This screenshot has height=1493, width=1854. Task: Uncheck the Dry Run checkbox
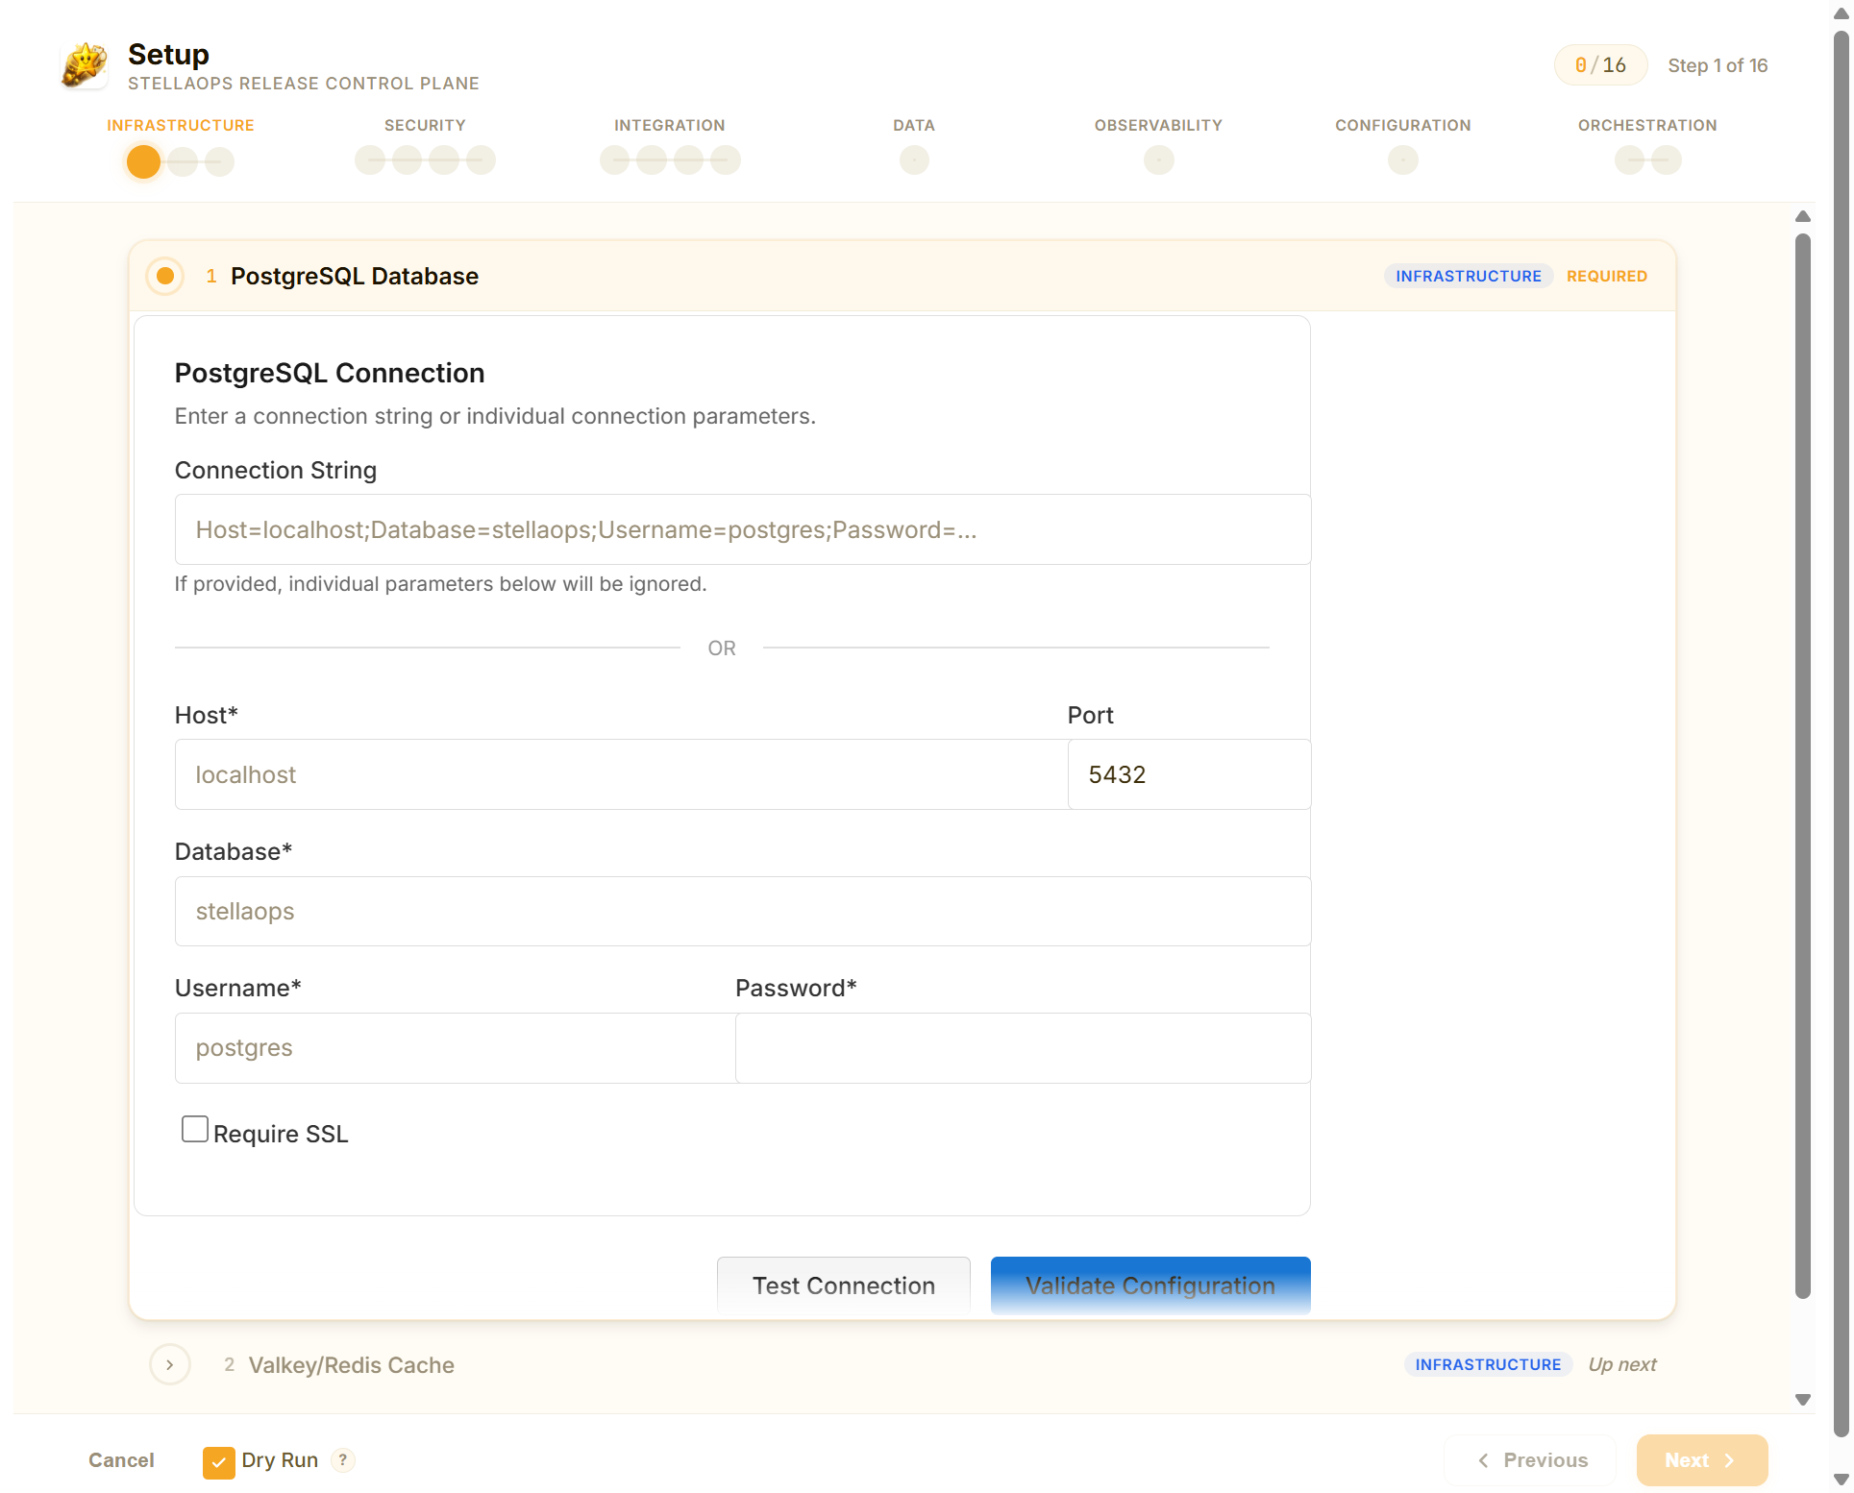tap(218, 1461)
